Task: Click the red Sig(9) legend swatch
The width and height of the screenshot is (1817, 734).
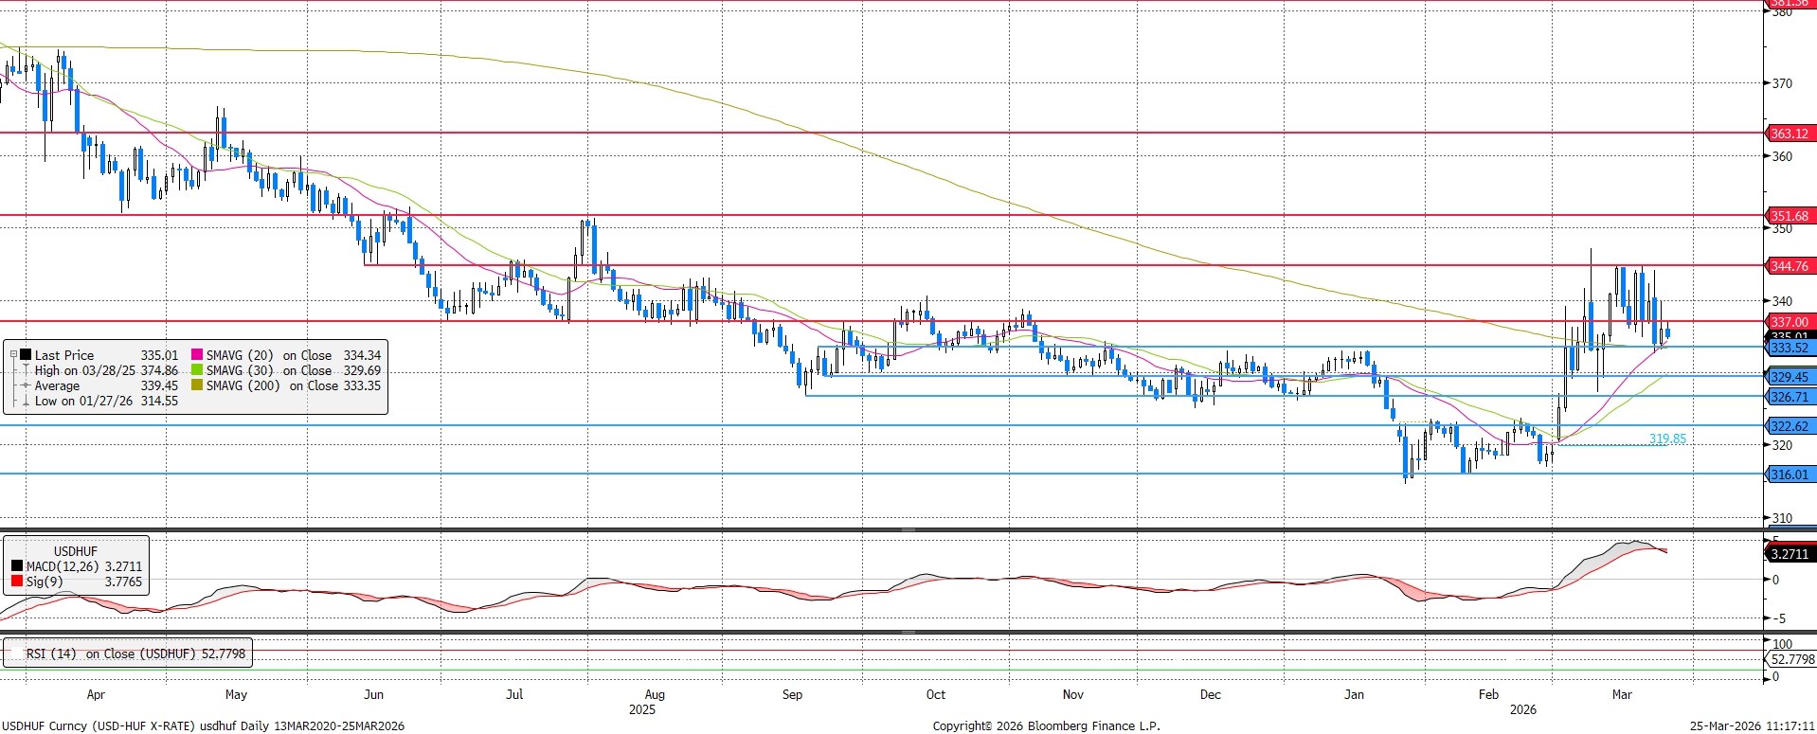Action: [17, 582]
